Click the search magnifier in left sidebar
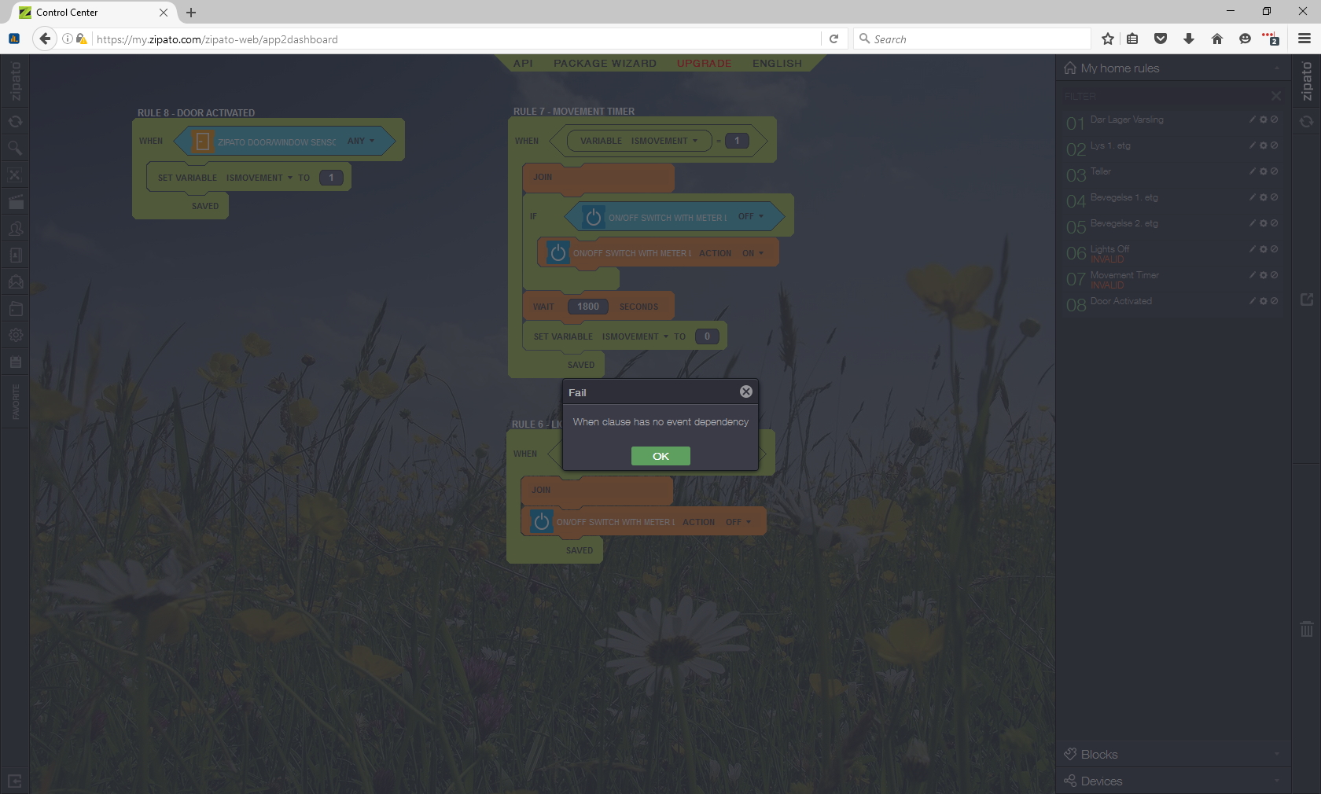1321x794 pixels. coord(15,148)
